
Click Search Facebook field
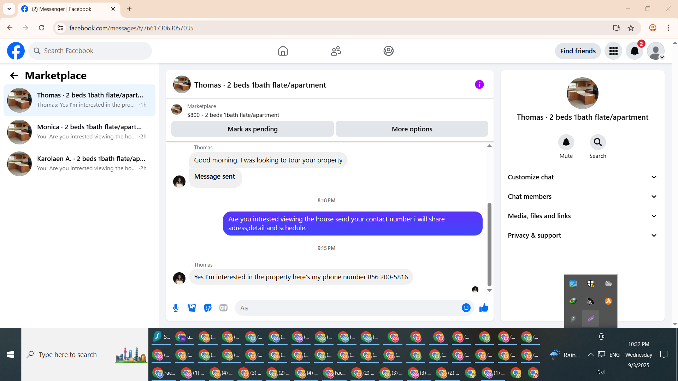coord(90,51)
